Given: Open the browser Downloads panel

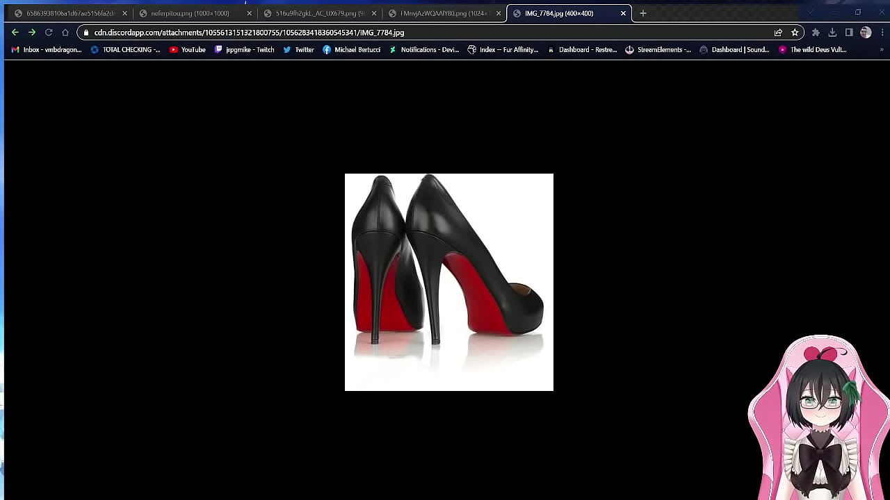Looking at the screenshot, I should coord(832,33).
